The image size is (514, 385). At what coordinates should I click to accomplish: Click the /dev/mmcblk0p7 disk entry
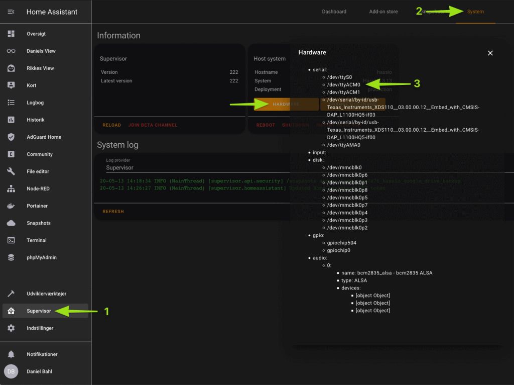[x=347, y=206]
